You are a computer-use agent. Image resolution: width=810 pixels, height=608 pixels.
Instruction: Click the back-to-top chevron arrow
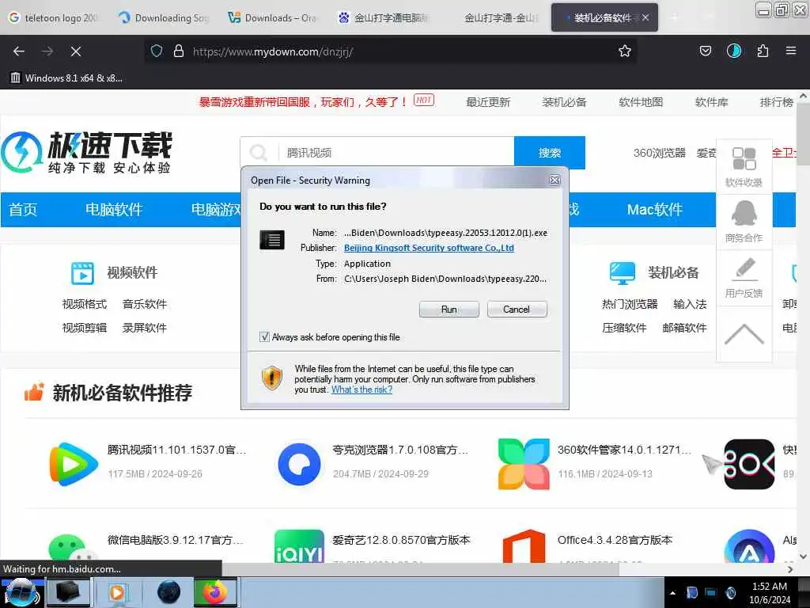click(744, 334)
